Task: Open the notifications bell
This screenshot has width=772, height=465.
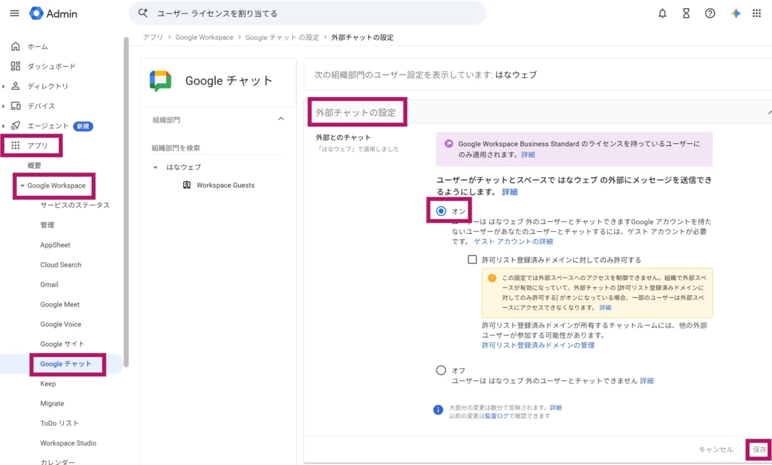Action: (663, 13)
